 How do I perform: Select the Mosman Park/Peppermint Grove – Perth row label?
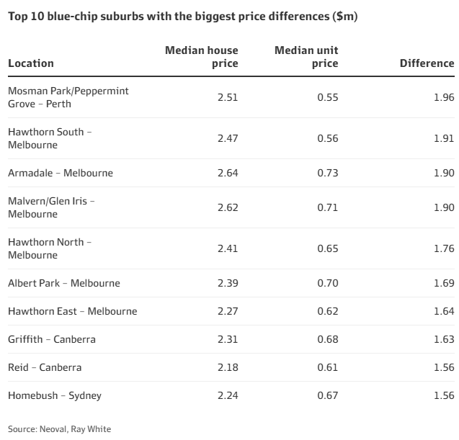[x=68, y=97]
